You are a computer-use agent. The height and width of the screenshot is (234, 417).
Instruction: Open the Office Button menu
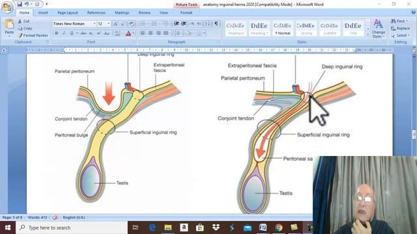coord(7,7)
